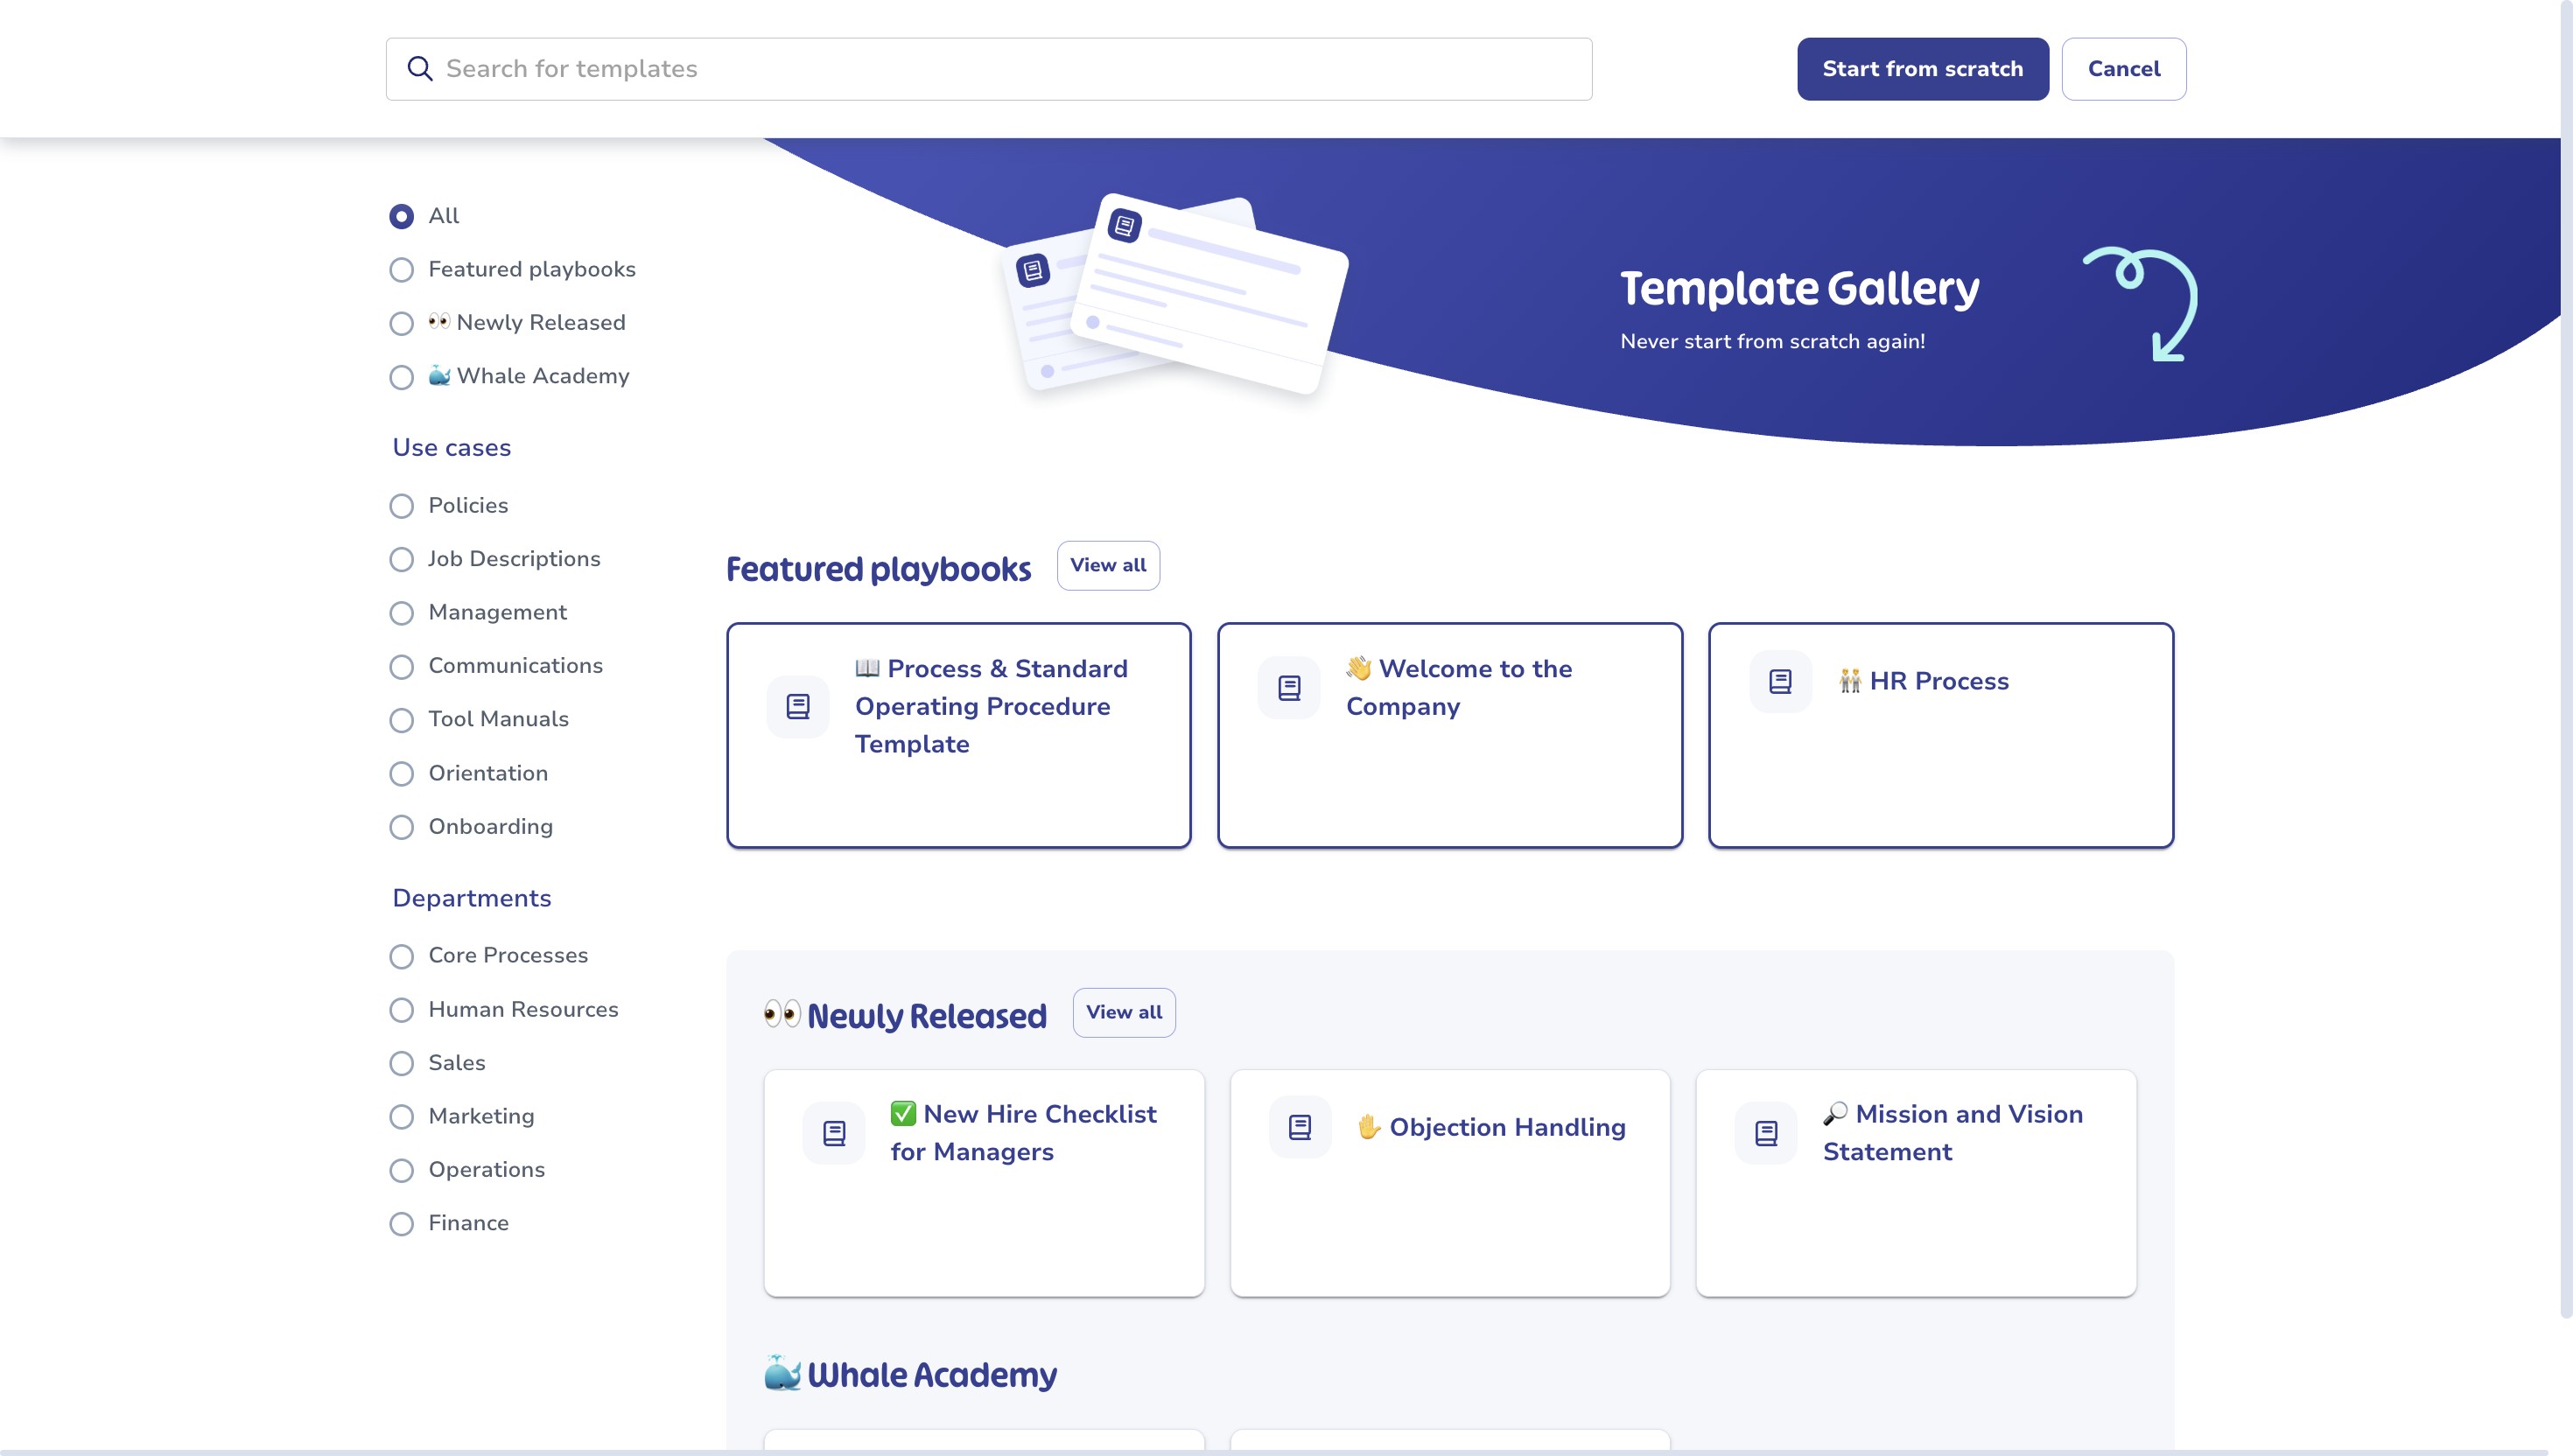Click the whale emoji beside Whale Academy heading
Image resolution: width=2573 pixels, height=1456 pixels.
[782, 1373]
